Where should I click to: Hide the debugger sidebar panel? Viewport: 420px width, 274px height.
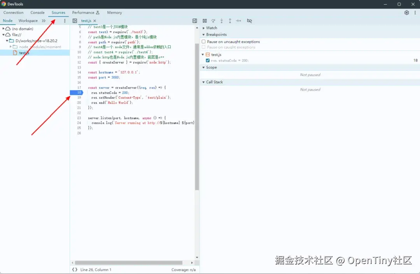pyautogui.click(x=195, y=21)
